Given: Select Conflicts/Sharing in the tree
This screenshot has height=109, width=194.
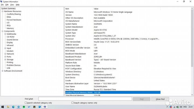Looking at the screenshot, I should pos(14,14).
